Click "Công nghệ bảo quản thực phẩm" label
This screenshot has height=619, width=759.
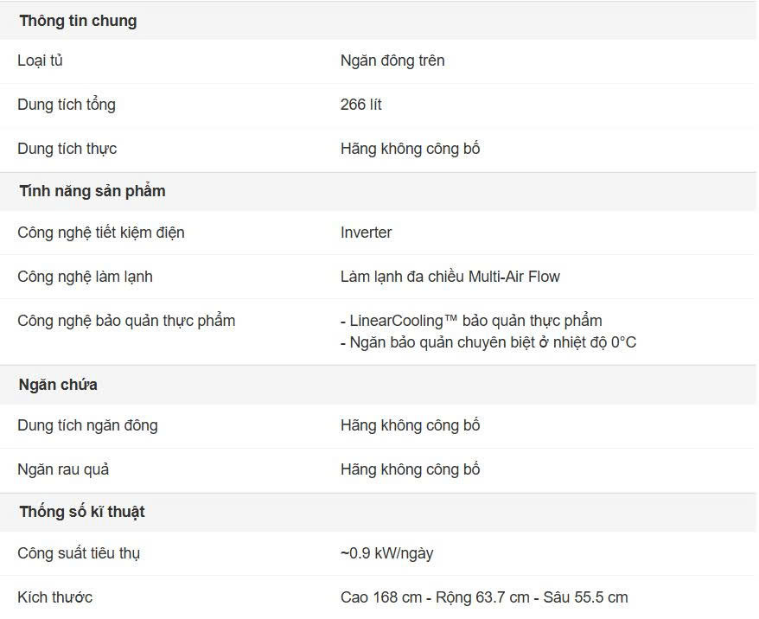tap(126, 321)
